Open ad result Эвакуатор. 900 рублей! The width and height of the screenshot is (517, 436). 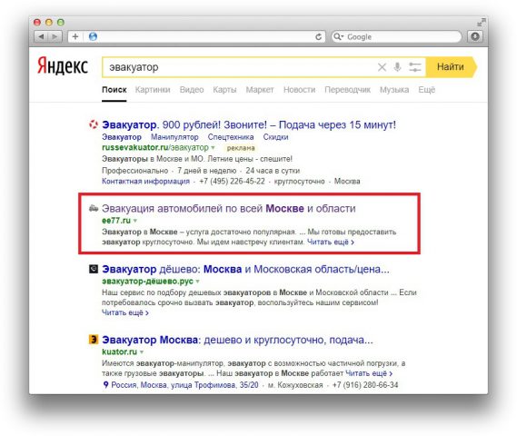(249, 125)
